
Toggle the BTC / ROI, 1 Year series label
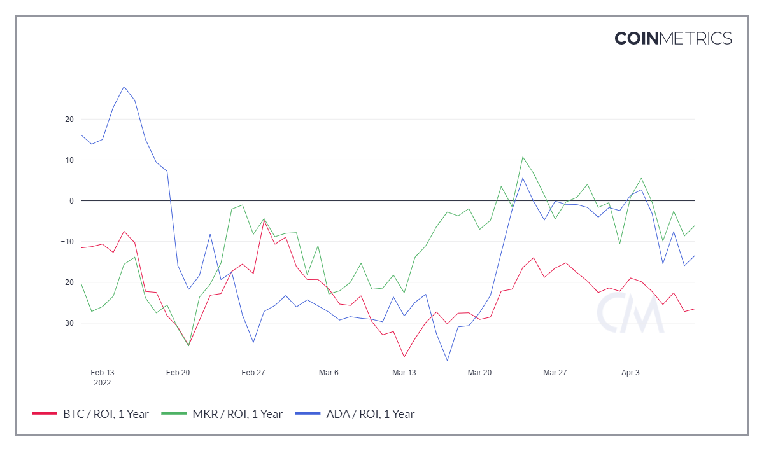pos(105,414)
